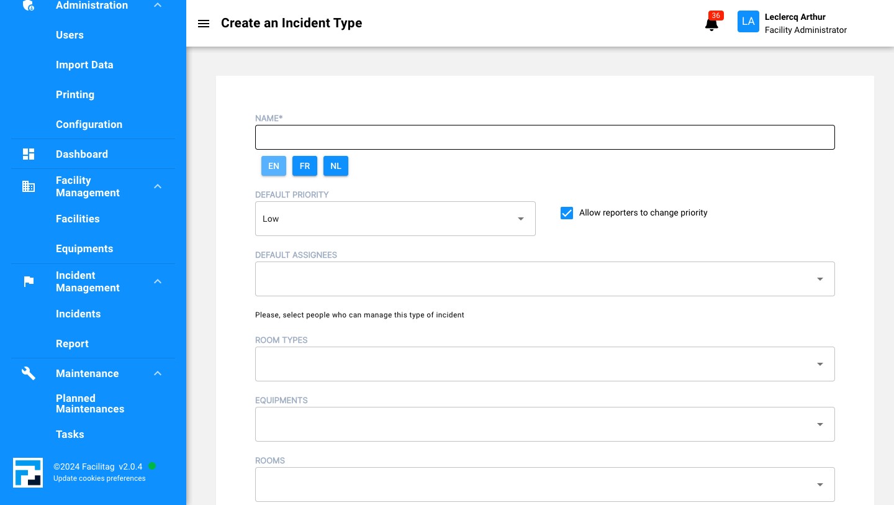The image size is (894, 505).
Task: Select the EN language button
Action: (x=274, y=166)
